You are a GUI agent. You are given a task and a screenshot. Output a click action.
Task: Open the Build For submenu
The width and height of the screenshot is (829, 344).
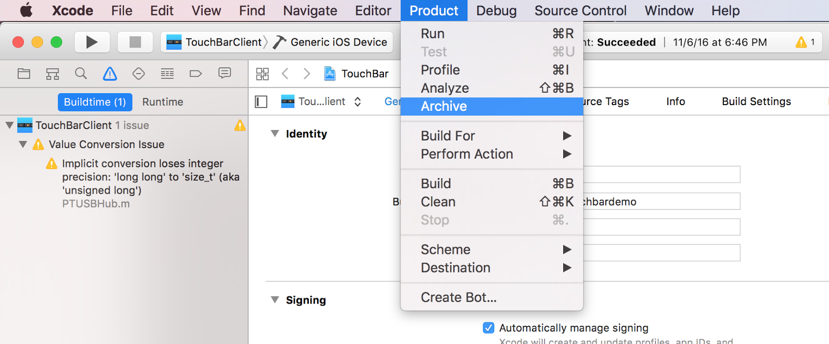click(492, 136)
